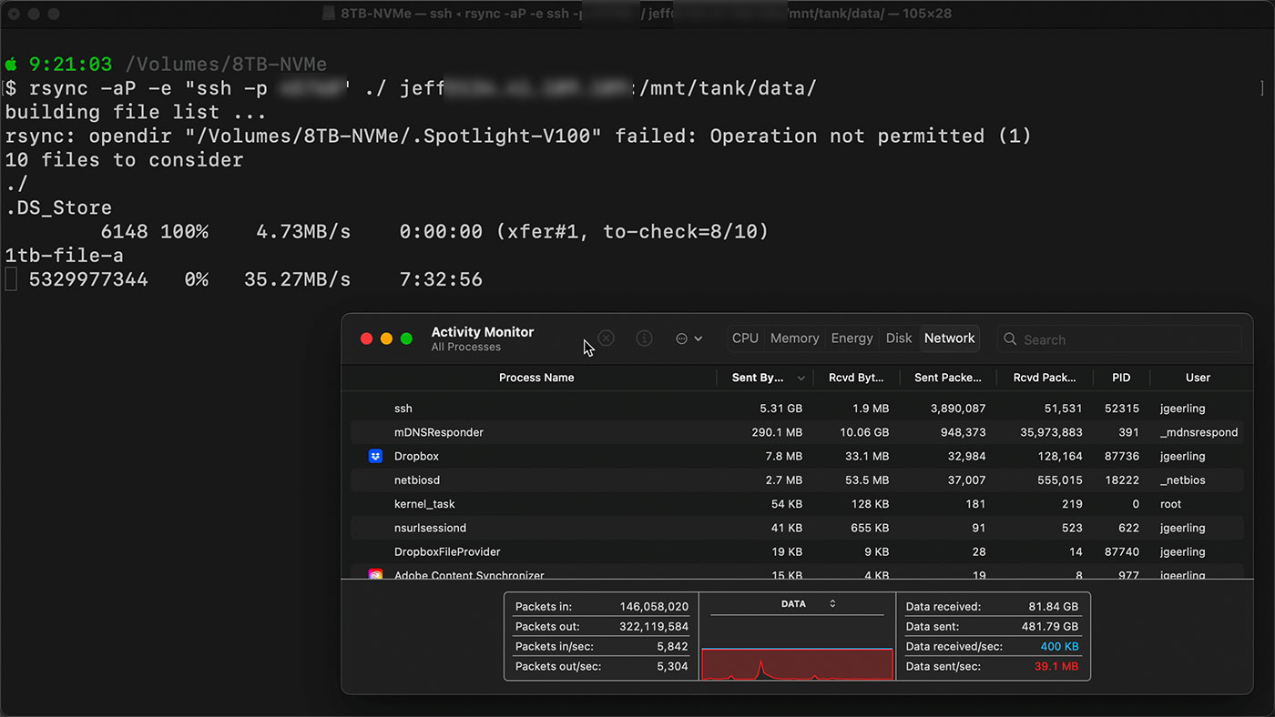The height and width of the screenshot is (717, 1275).
Task: Click the search magnifier icon
Action: click(x=1010, y=339)
